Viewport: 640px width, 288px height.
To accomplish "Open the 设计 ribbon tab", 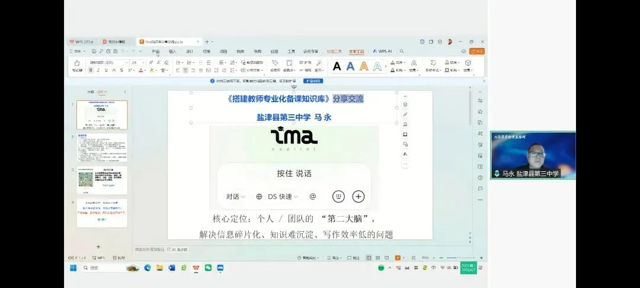I will 190,52.
